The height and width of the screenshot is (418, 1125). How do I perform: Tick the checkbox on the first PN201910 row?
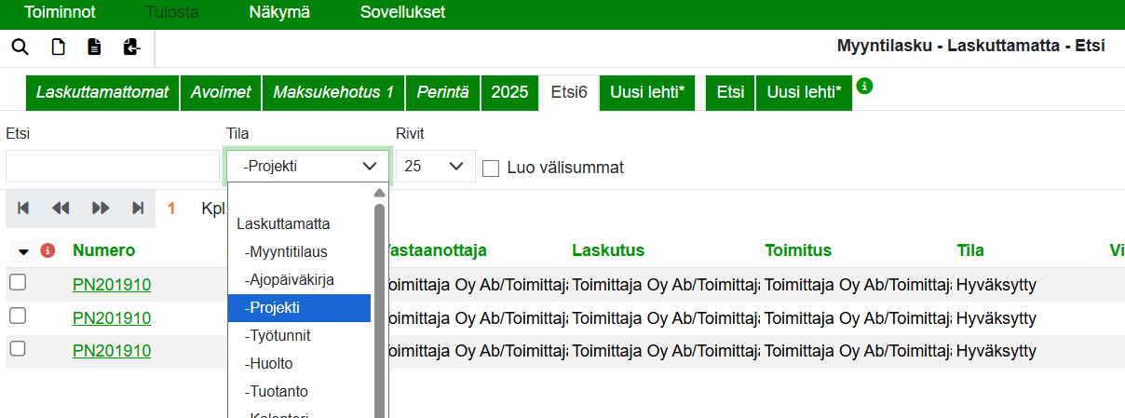point(18,283)
